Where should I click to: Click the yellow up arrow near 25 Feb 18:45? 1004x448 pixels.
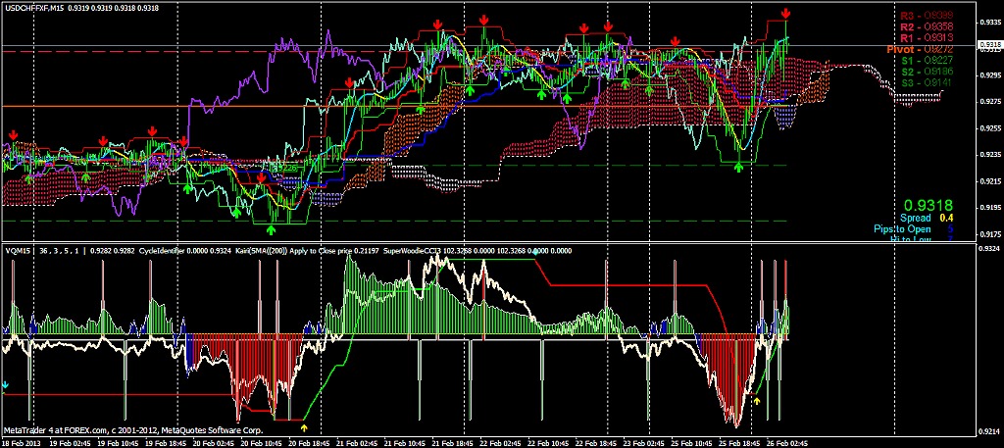[757, 401]
